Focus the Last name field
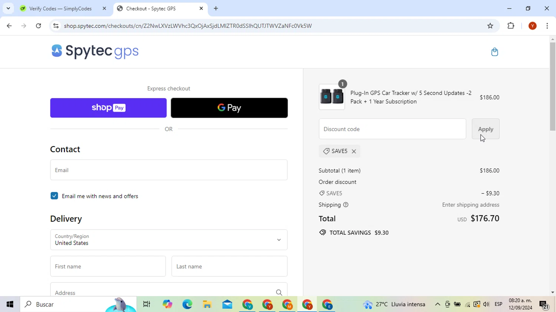This screenshot has width=556, height=312. tap(229, 266)
